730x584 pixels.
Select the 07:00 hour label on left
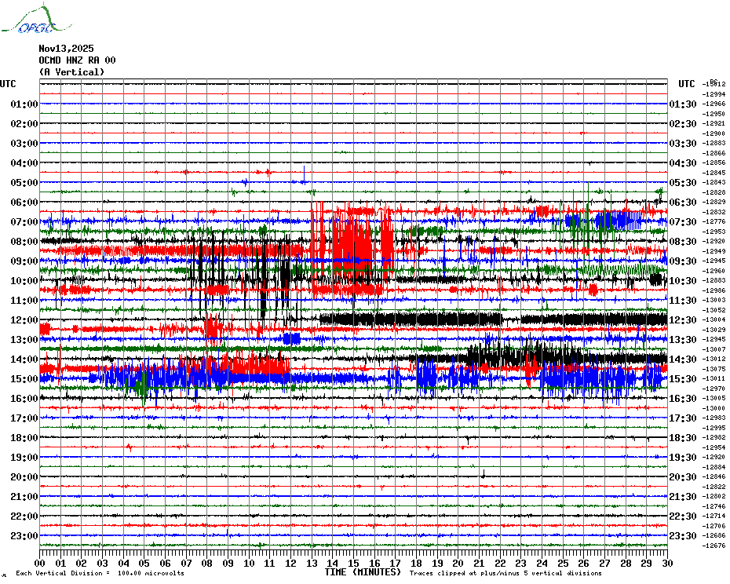pyautogui.click(x=24, y=222)
